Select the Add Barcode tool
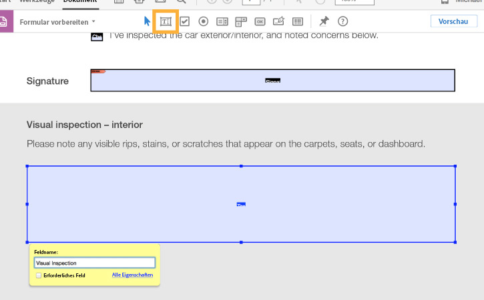Viewport: 484px width, 300px height. click(298, 21)
